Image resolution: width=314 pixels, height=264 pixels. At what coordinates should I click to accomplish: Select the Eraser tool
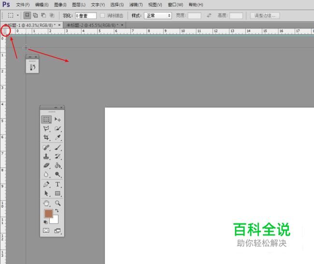coord(46,166)
